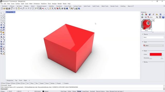Viewport: 165px width, 92px height.
Task: Click the Materials panel help icon
Action: click(x=163, y=17)
